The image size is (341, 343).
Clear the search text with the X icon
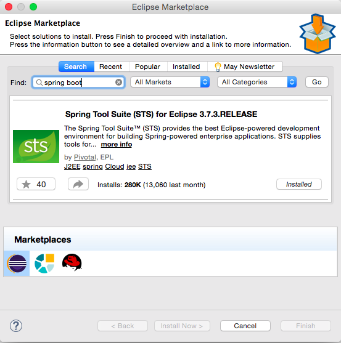119,83
